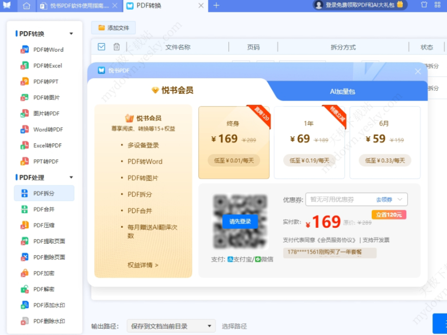Open PDF合并 tool

(x=38, y=209)
